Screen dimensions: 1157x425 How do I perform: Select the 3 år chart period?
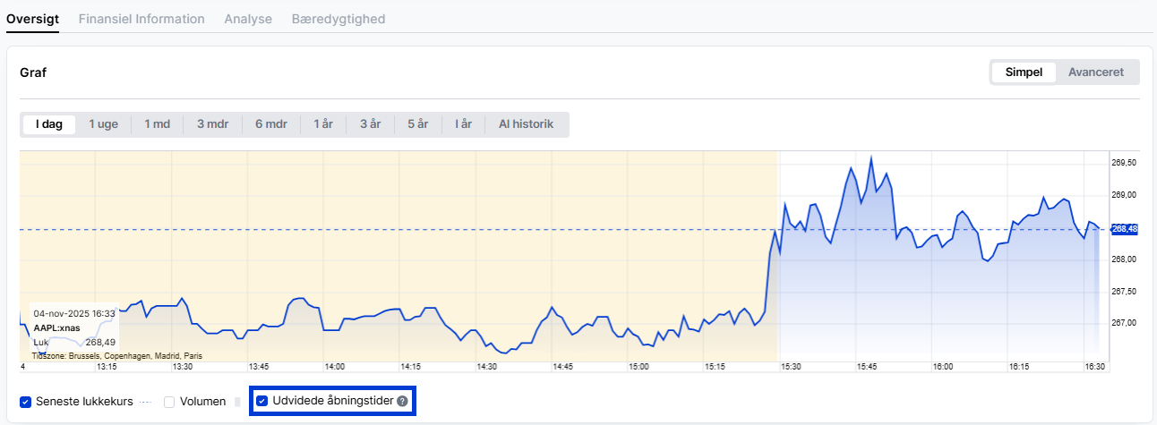[x=371, y=124]
